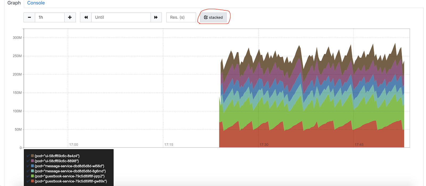The height and width of the screenshot is (186, 426).
Task: Uncheck the guestbook-service gw89x series checkmark
Action: click(x=28, y=181)
